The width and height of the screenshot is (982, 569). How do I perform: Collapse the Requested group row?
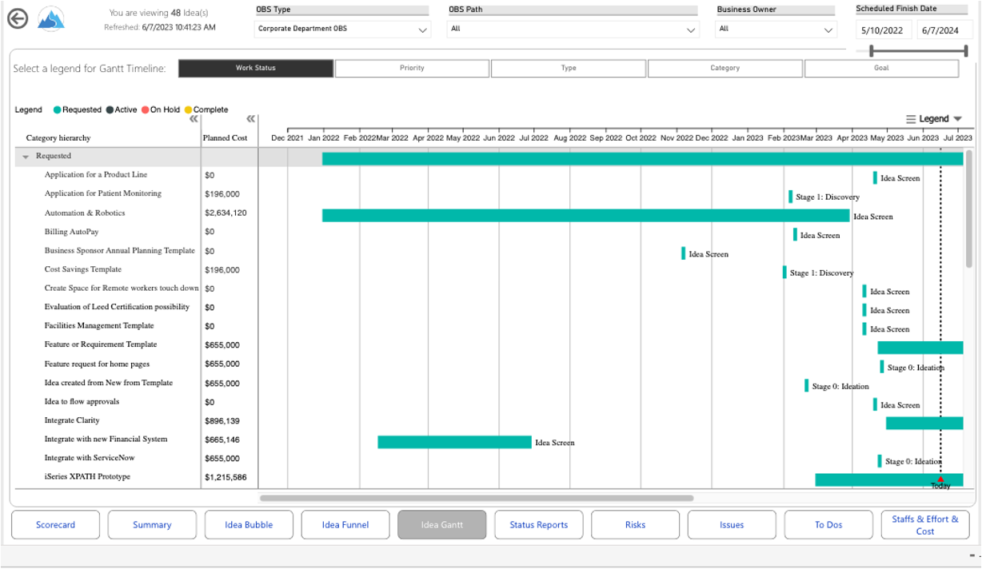tap(26, 157)
